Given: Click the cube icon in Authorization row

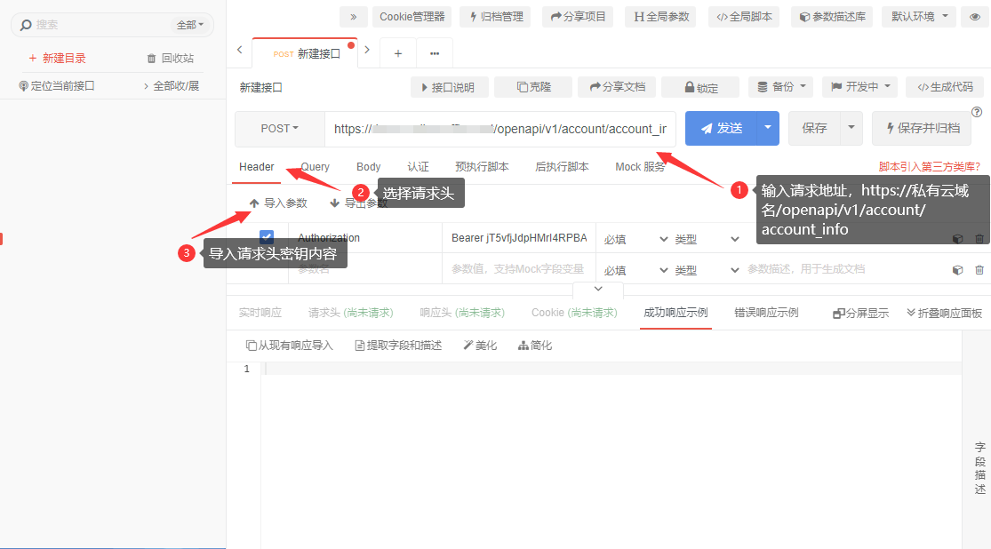Looking at the screenshot, I should point(957,238).
